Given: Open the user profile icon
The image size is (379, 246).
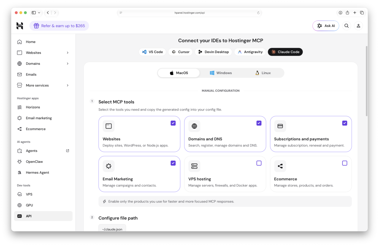Looking at the screenshot, I should [358, 26].
